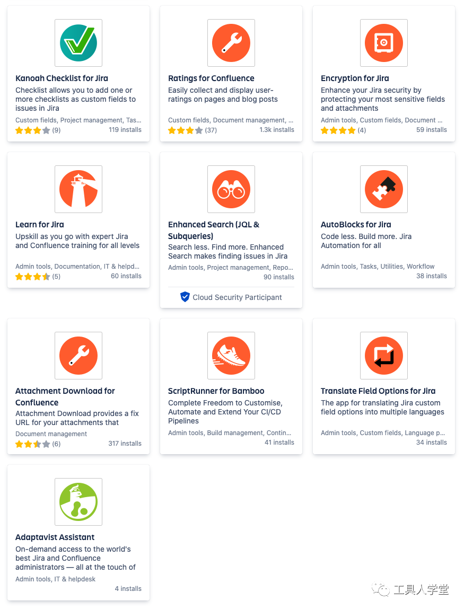Click the Ratings for Confluence 1.3k installs text
This screenshot has height=610, width=464.
tap(277, 130)
